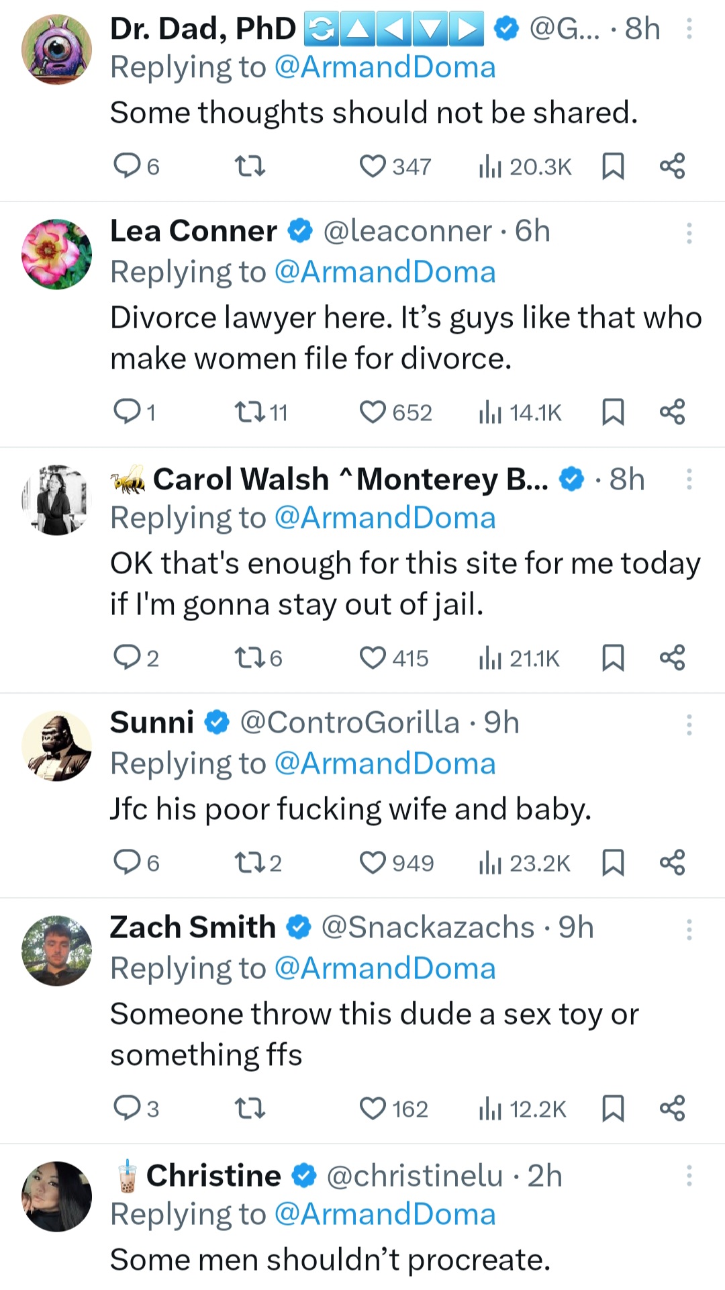Open @Snackazachs handle

[428, 927]
